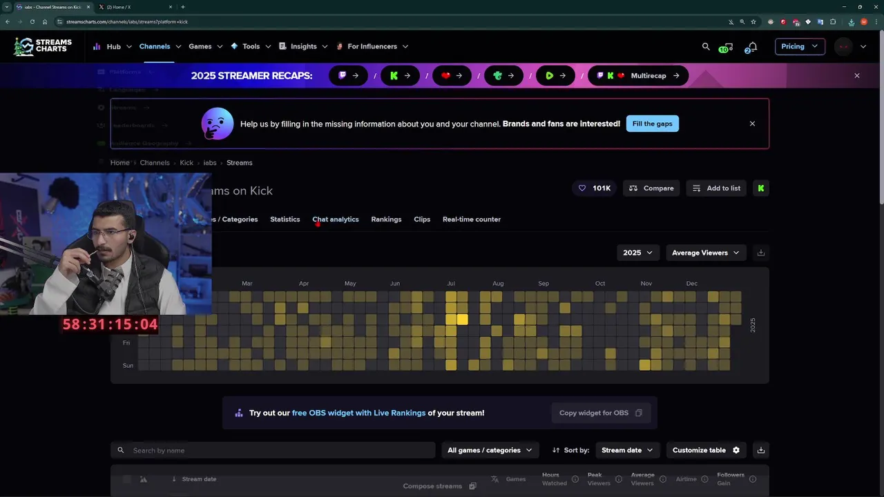Image resolution: width=884 pixels, height=497 pixels.
Task: Click the green Kick platform icon button
Action: click(x=761, y=188)
